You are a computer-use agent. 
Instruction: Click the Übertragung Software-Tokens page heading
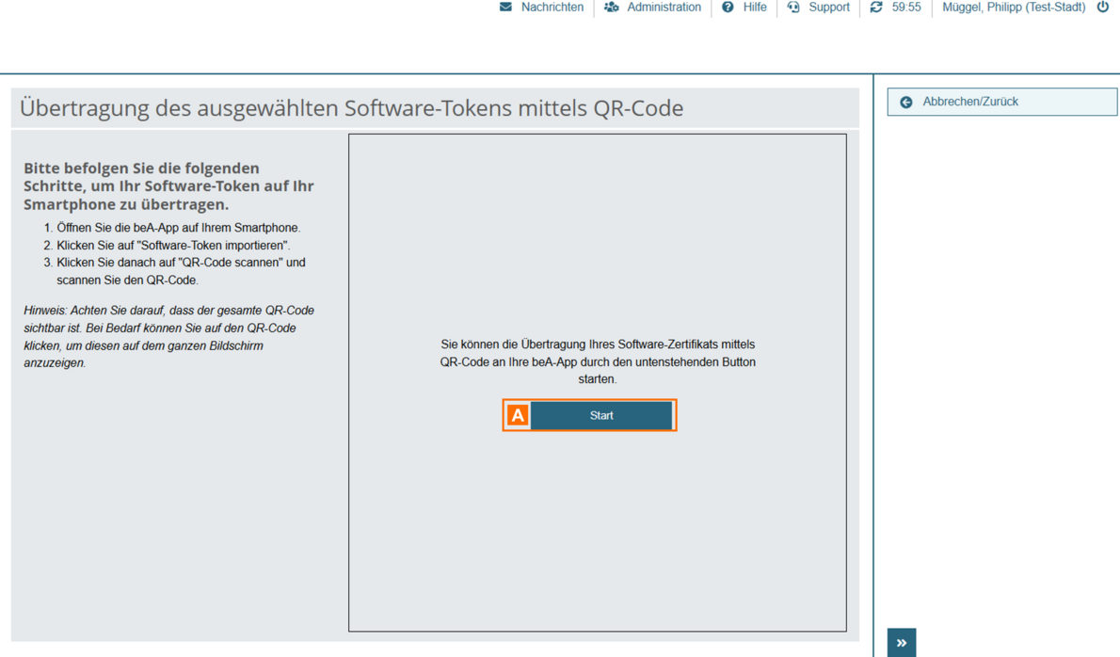coord(351,108)
